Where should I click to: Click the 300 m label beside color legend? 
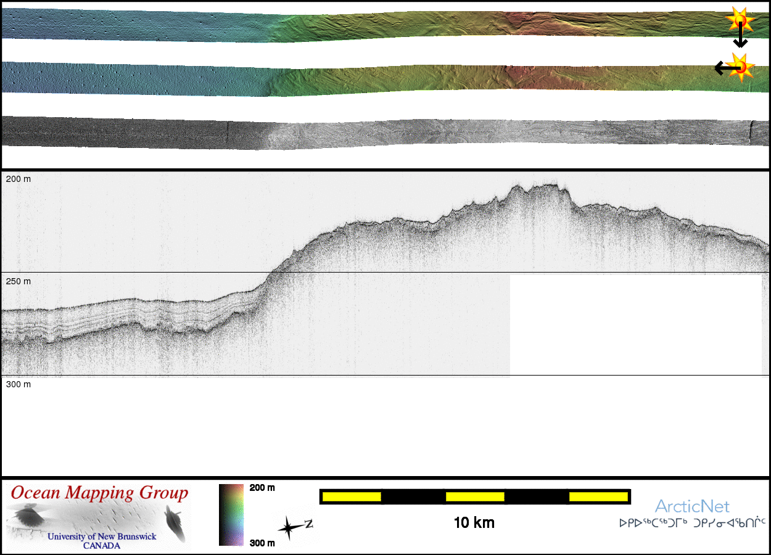coord(262,543)
